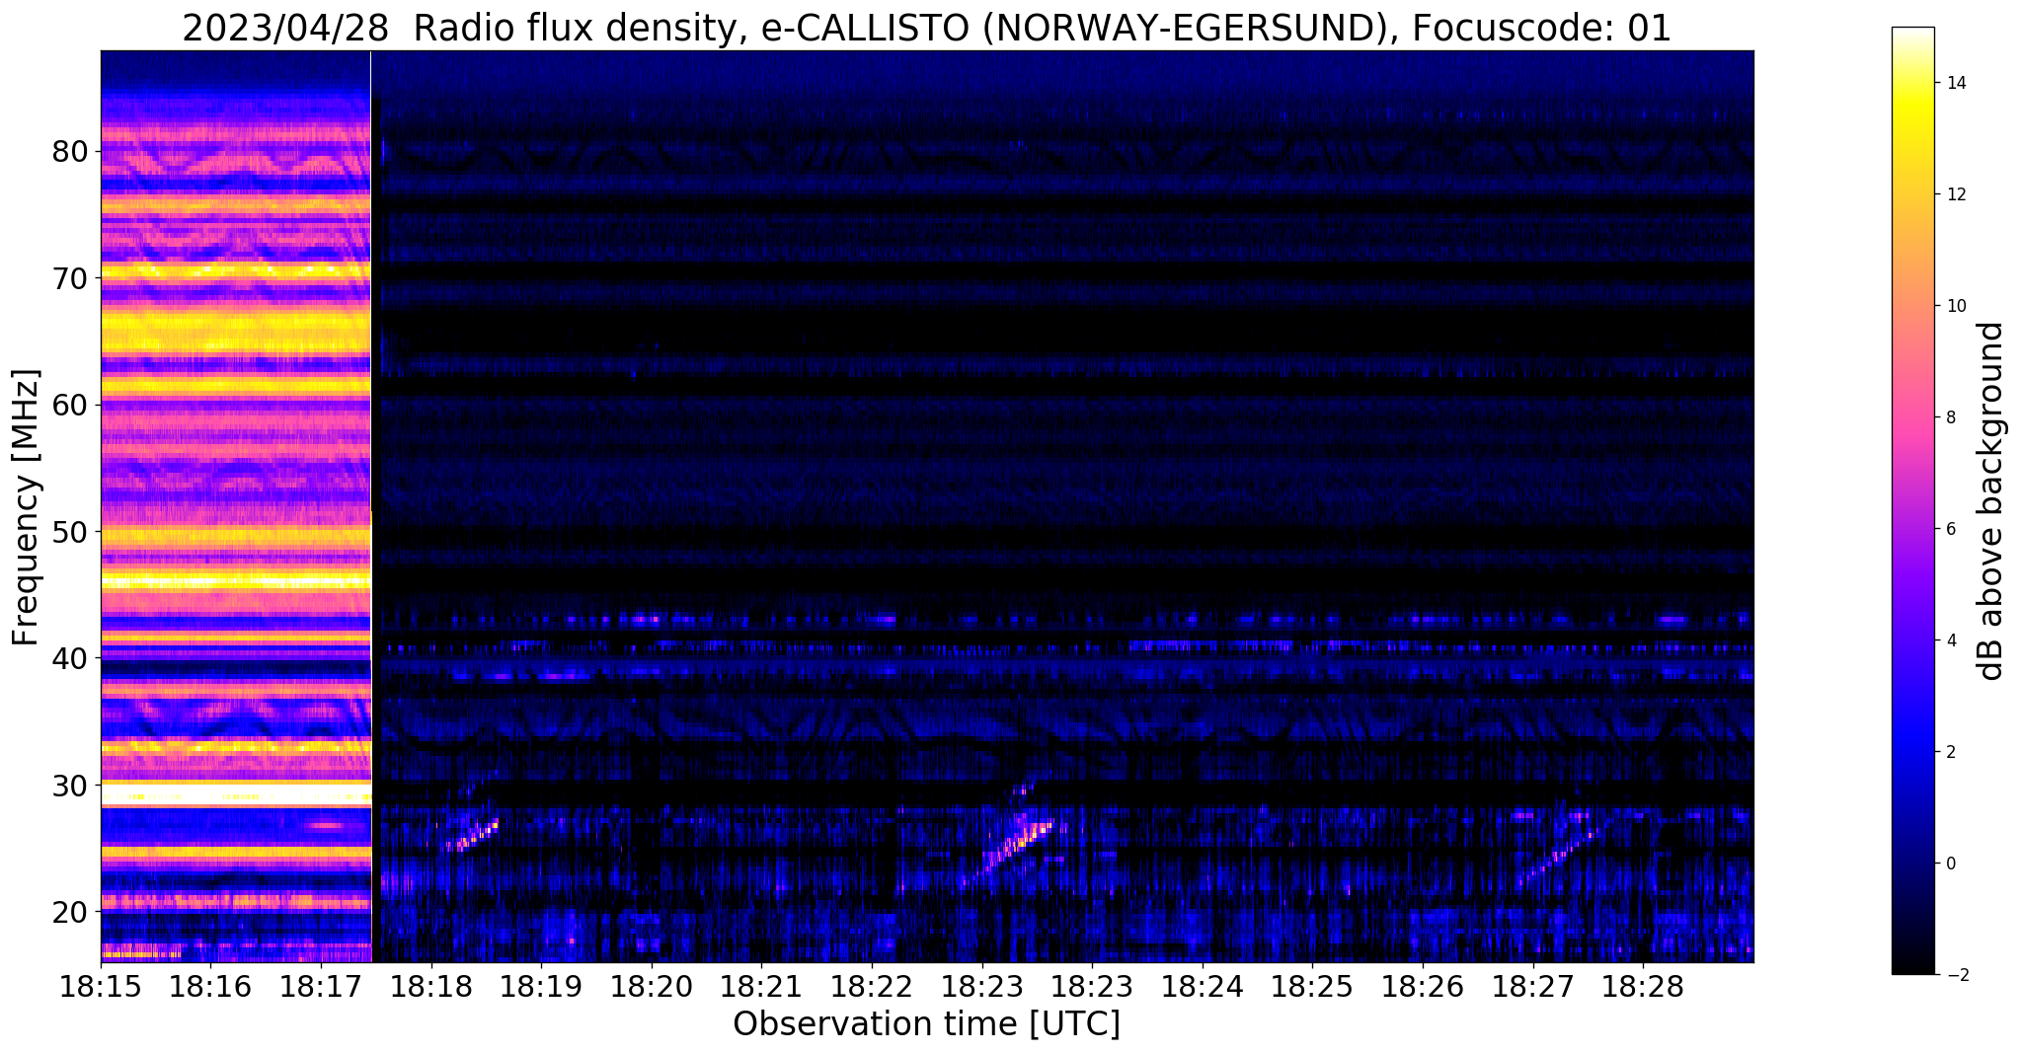2021x1053 pixels.
Task: Click the 18:22 time tick label
Action: pyautogui.click(x=872, y=986)
